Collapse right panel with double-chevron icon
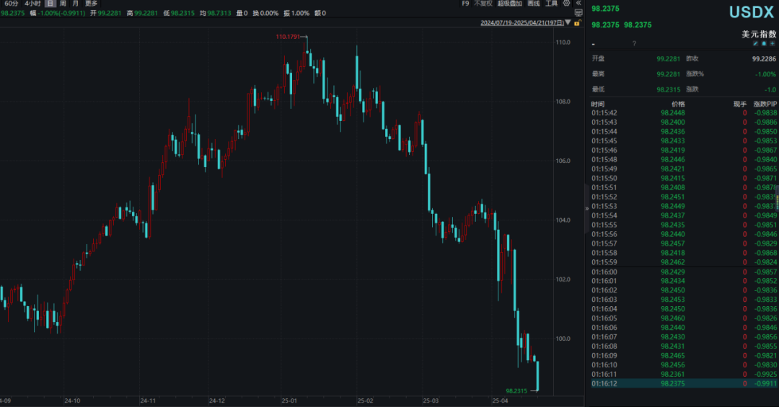 (579, 4)
